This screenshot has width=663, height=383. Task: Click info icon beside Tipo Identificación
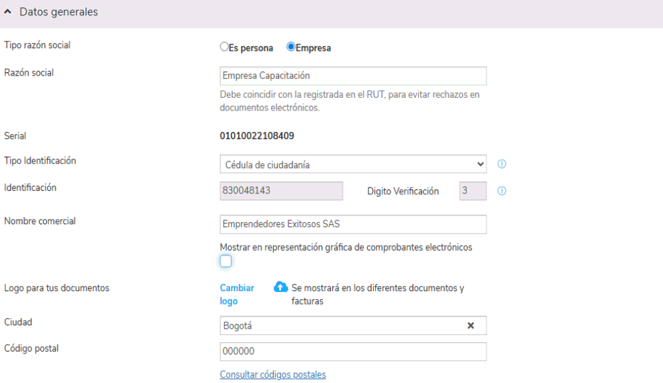(x=502, y=164)
